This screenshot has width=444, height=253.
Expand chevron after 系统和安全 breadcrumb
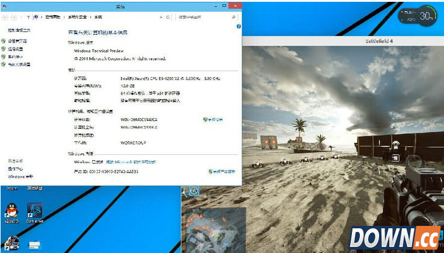pyautogui.click(x=91, y=17)
